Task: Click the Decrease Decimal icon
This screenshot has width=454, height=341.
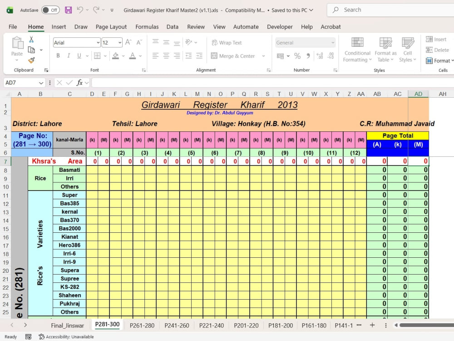Action: coord(331,56)
